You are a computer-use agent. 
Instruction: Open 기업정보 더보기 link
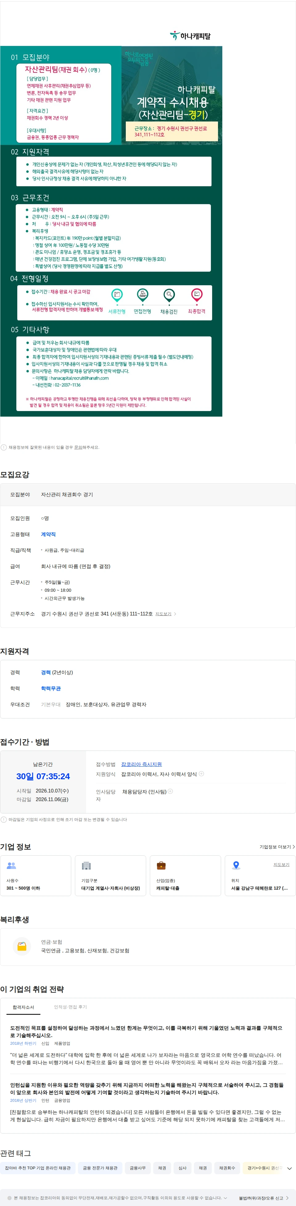click(x=277, y=847)
